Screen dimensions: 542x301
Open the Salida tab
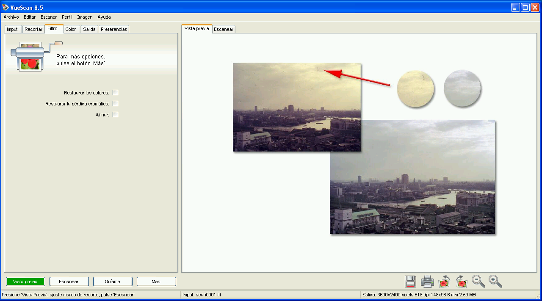point(89,29)
